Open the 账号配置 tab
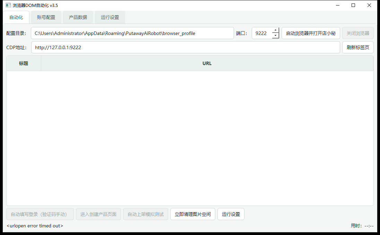 pos(46,17)
